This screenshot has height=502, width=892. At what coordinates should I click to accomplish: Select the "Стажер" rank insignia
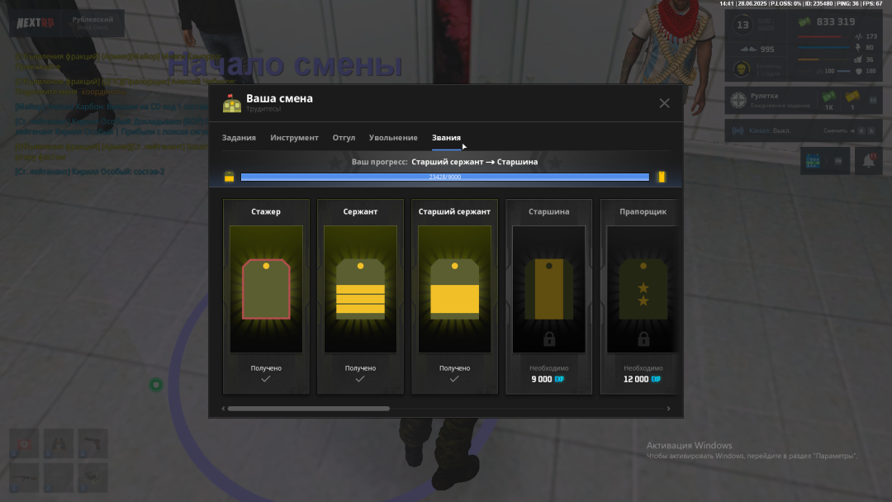pos(266,289)
